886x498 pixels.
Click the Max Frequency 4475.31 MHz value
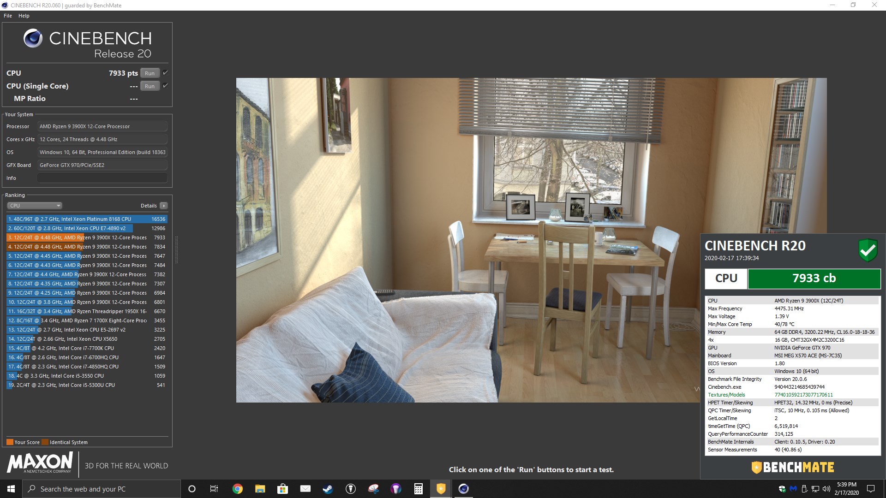pyautogui.click(x=789, y=308)
